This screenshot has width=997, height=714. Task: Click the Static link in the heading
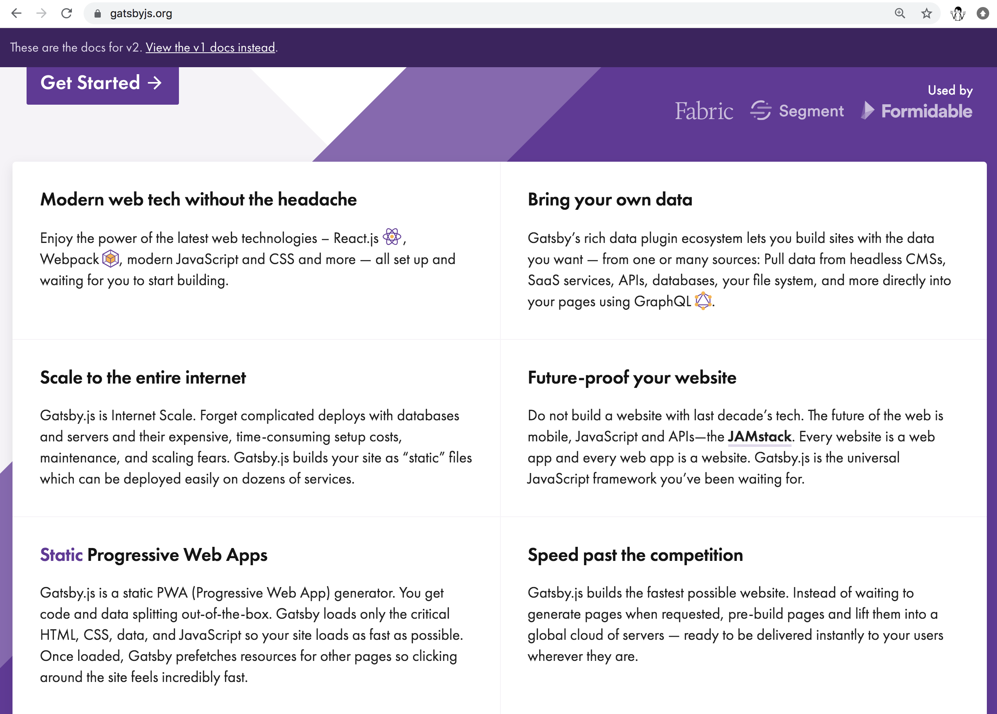(61, 555)
